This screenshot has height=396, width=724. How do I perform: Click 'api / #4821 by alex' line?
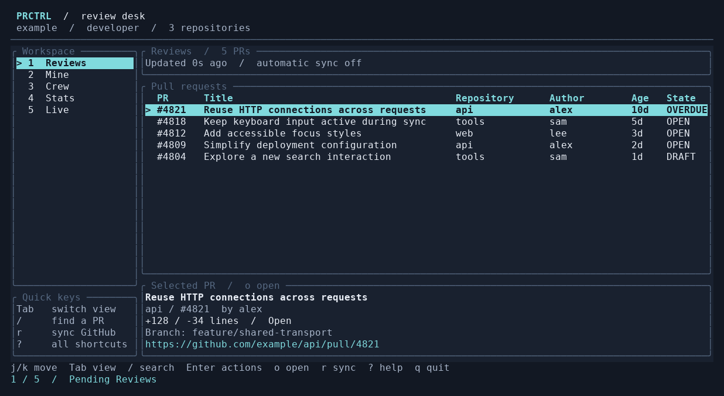(204, 309)
